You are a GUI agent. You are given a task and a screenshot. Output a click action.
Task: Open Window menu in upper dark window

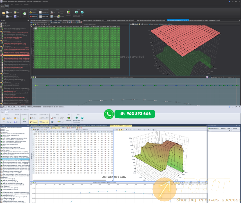tap(16, 4)
